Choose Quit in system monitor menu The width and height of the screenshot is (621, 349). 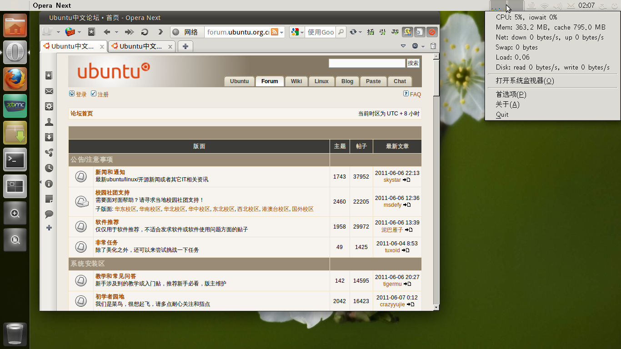[552, 115]
